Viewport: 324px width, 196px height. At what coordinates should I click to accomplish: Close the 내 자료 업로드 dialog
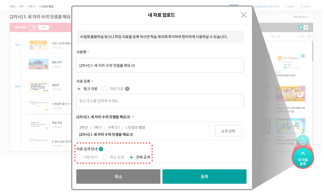244,15
